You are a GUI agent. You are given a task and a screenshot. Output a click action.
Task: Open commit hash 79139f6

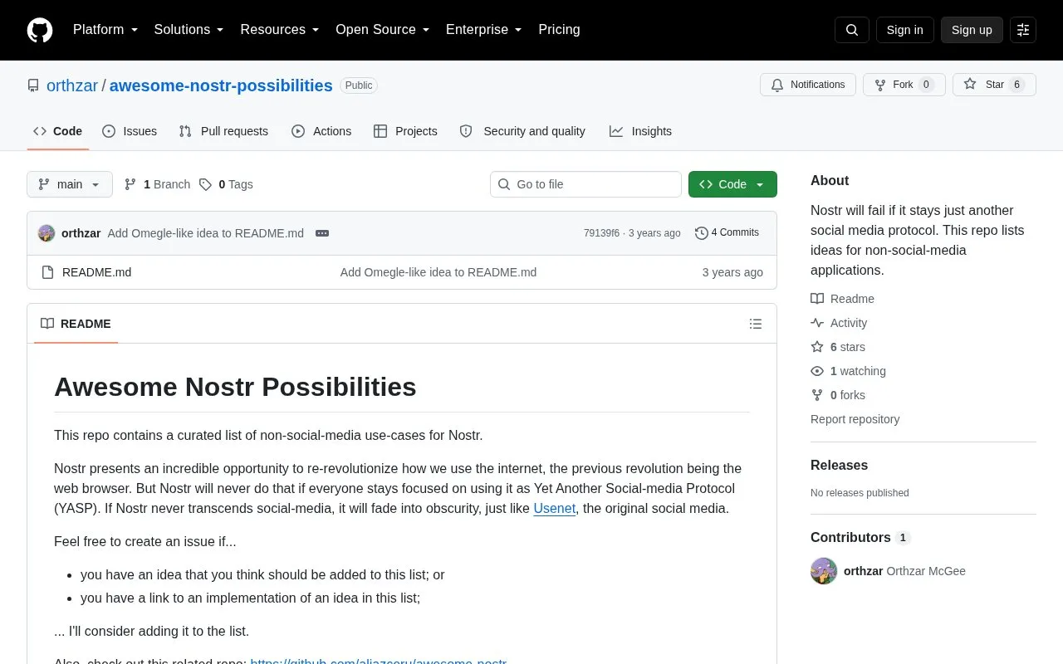[x=601, y=233]
